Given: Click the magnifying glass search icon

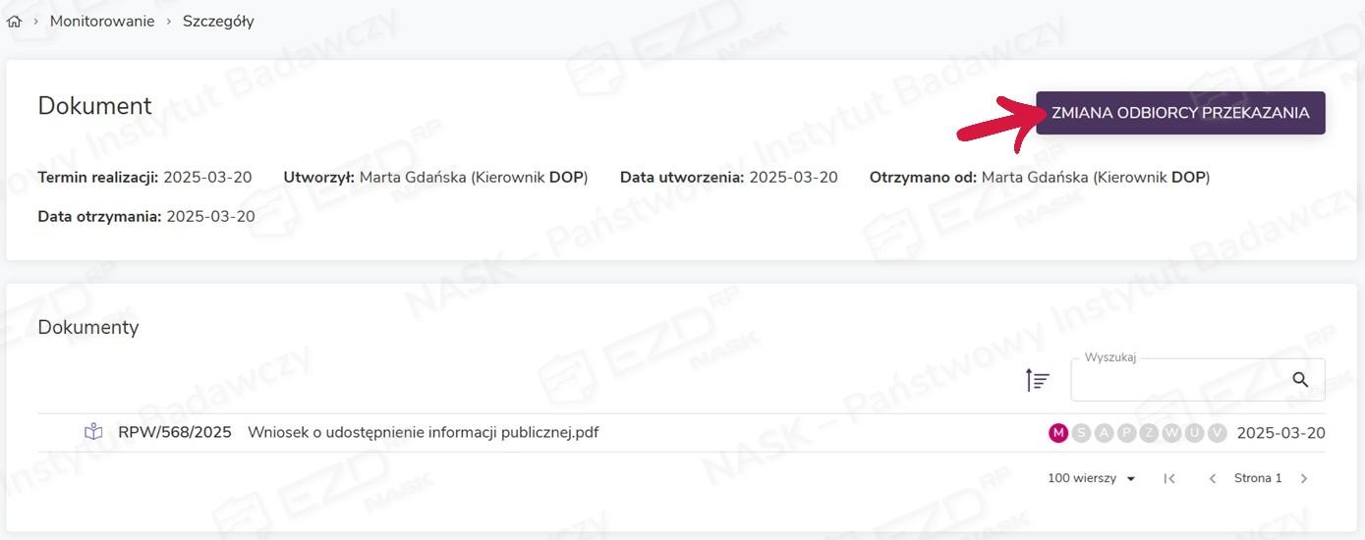Looking at the screenshot, I should tap(1300, 380).
